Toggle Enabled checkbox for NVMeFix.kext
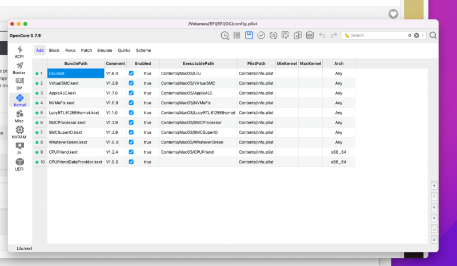Viewport: 457px width, 266px height. click(131, 103)
